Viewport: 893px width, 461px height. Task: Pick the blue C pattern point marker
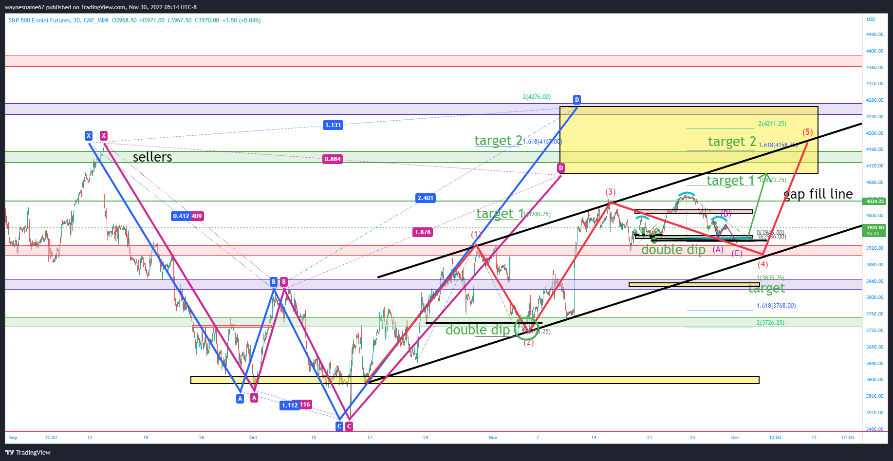[x=339, y=426]
